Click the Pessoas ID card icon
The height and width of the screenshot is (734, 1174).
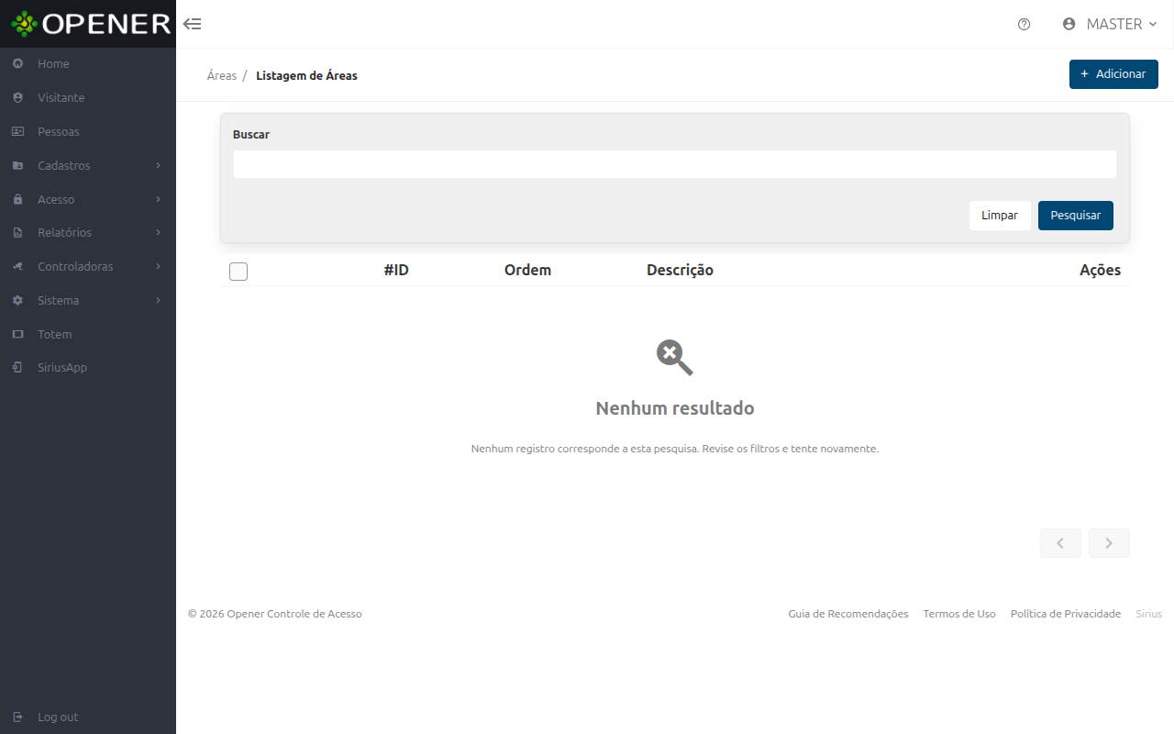pos(17,131)
